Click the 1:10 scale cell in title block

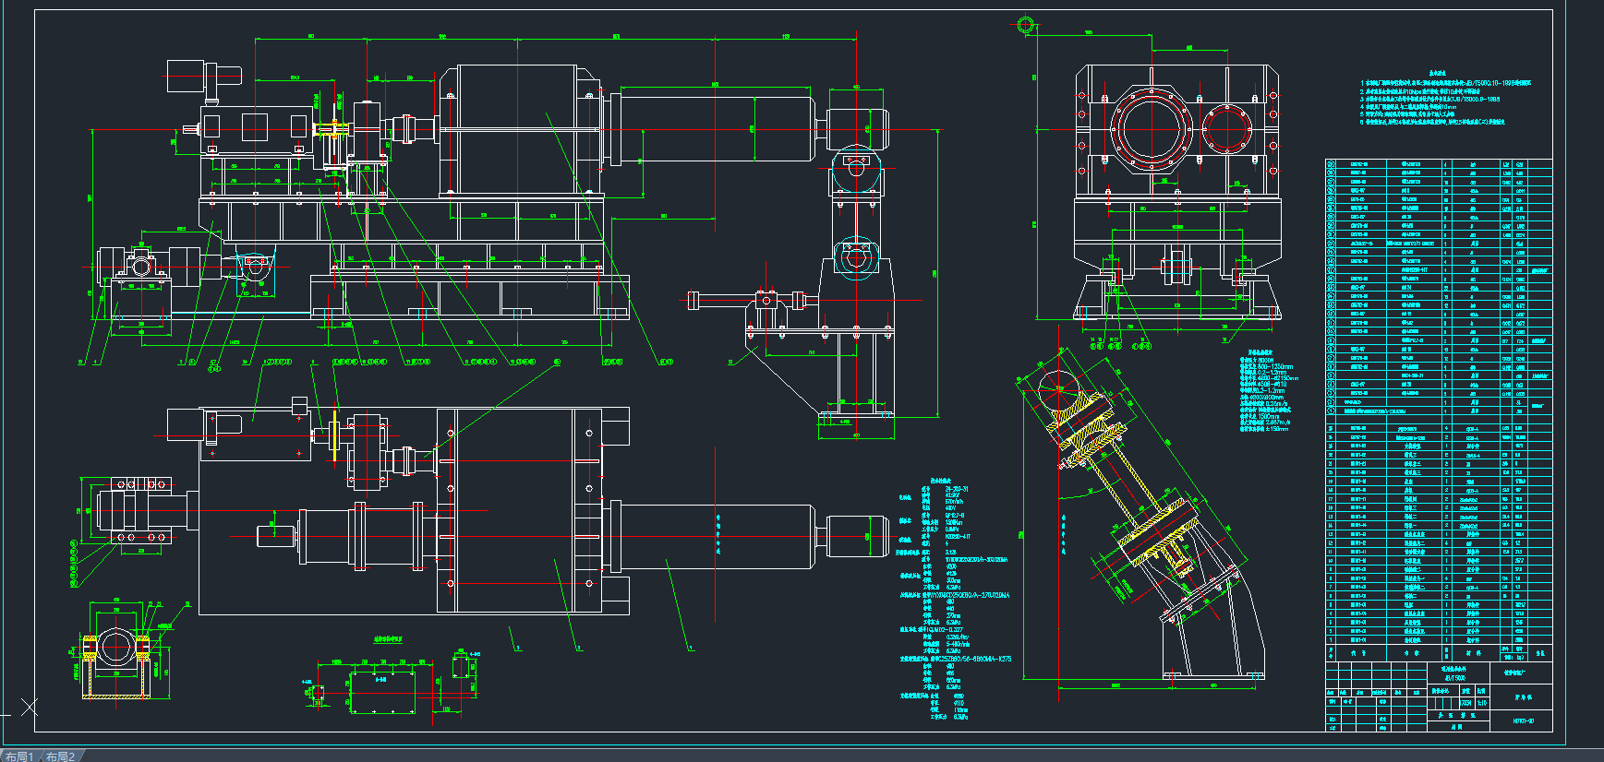[x=1482, y=703]
